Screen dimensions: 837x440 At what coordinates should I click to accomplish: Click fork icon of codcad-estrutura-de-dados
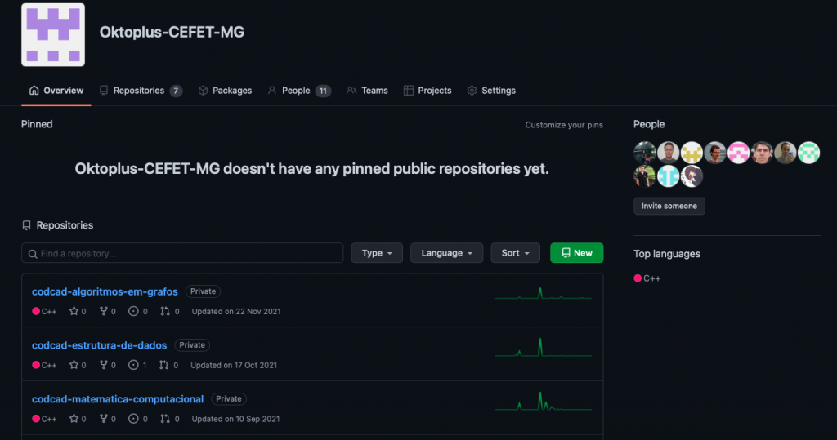pyautogui.click(x=103, y=365)
